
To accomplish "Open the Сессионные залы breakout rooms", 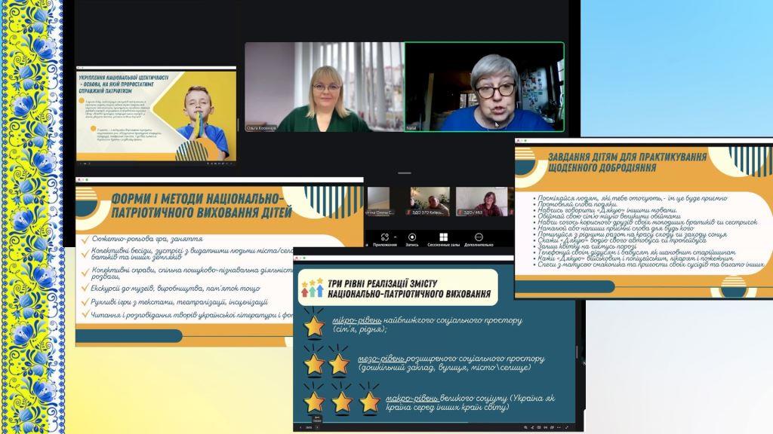I will pyautogui.click(x=444, y=237).
